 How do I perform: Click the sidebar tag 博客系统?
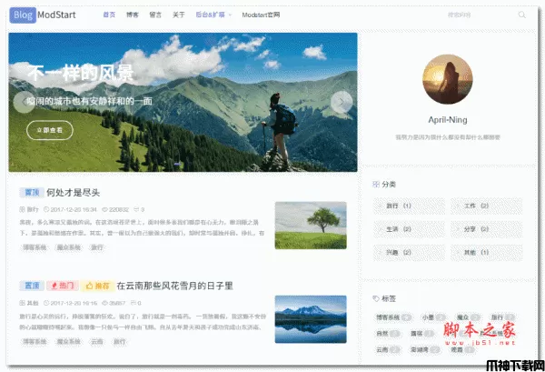point(393,317)
